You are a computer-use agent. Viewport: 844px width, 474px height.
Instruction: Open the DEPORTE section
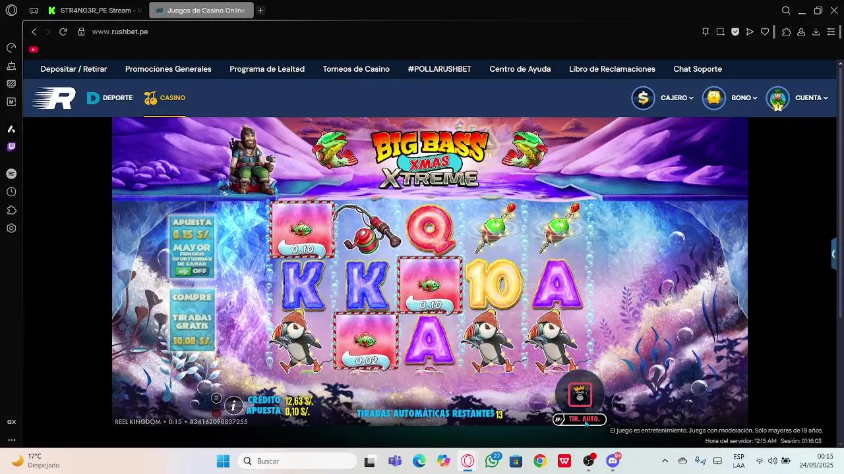tap(109, 98)
